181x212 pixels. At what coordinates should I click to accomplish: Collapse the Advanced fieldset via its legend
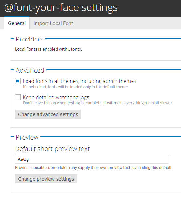click(30, 70)
